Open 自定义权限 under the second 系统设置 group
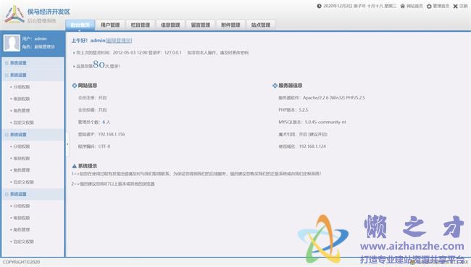Viewport: 471px width, 267px height. [23, 123]
